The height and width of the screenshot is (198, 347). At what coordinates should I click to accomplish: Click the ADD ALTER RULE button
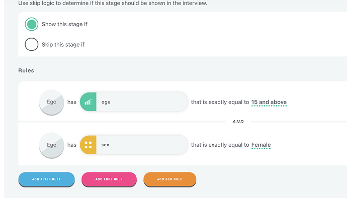coord(46,179)
